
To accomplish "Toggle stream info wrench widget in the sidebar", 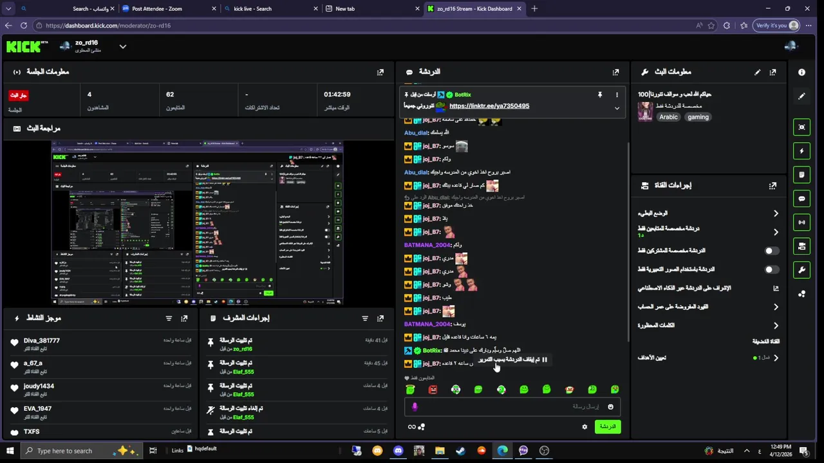I will 801,269.
